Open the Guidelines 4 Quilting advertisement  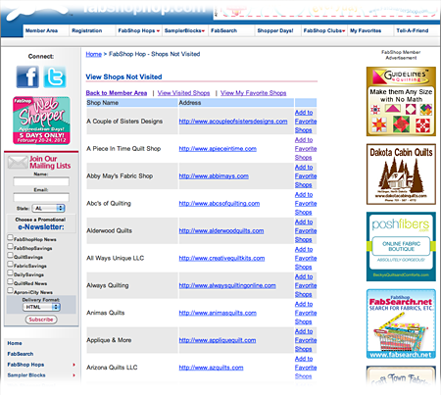click(401, 101)
